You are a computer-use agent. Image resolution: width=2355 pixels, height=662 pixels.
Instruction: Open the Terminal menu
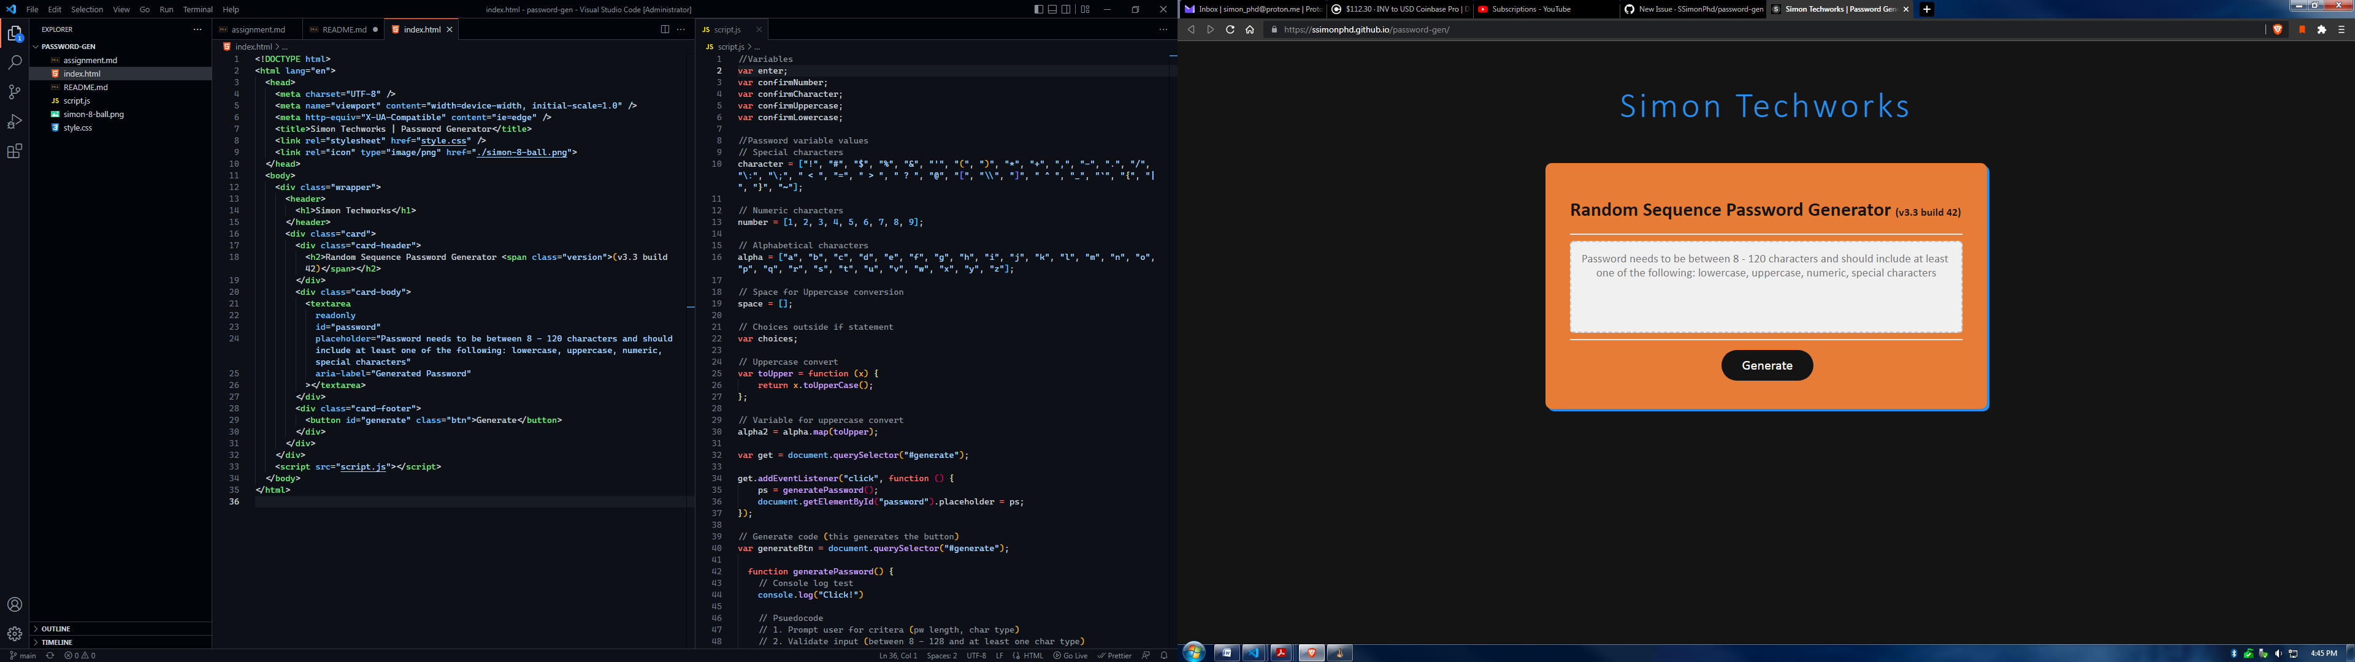click(197, 9)
